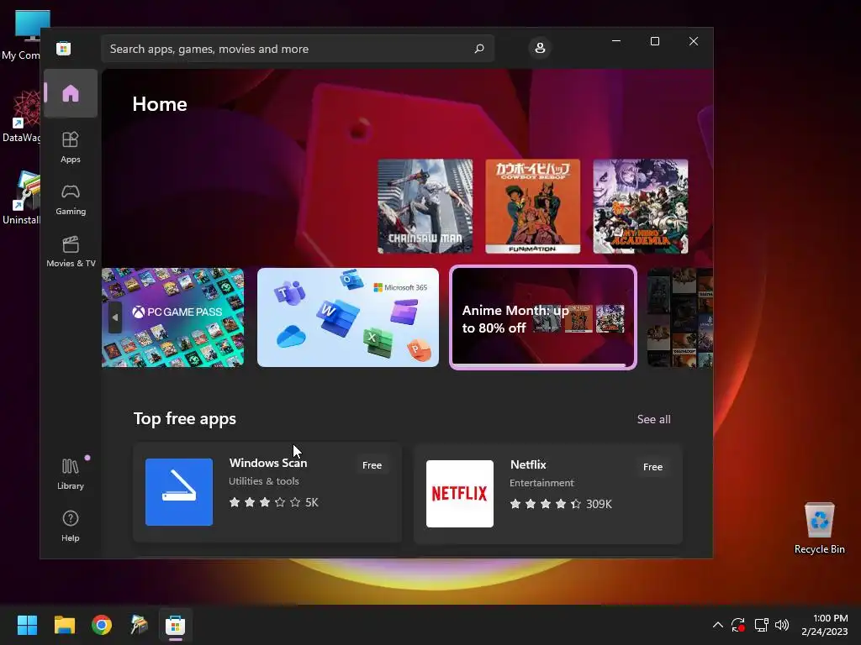Viewport: 861px width, 645px height.
Task: Open the Help page
Action: tap(71, 526)
